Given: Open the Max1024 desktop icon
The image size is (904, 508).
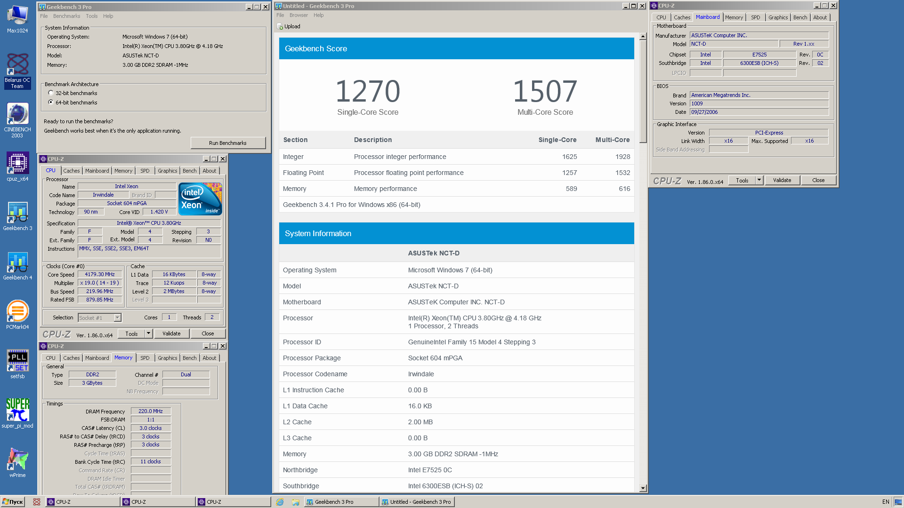Looking at the screenshot, I should 17,19.
